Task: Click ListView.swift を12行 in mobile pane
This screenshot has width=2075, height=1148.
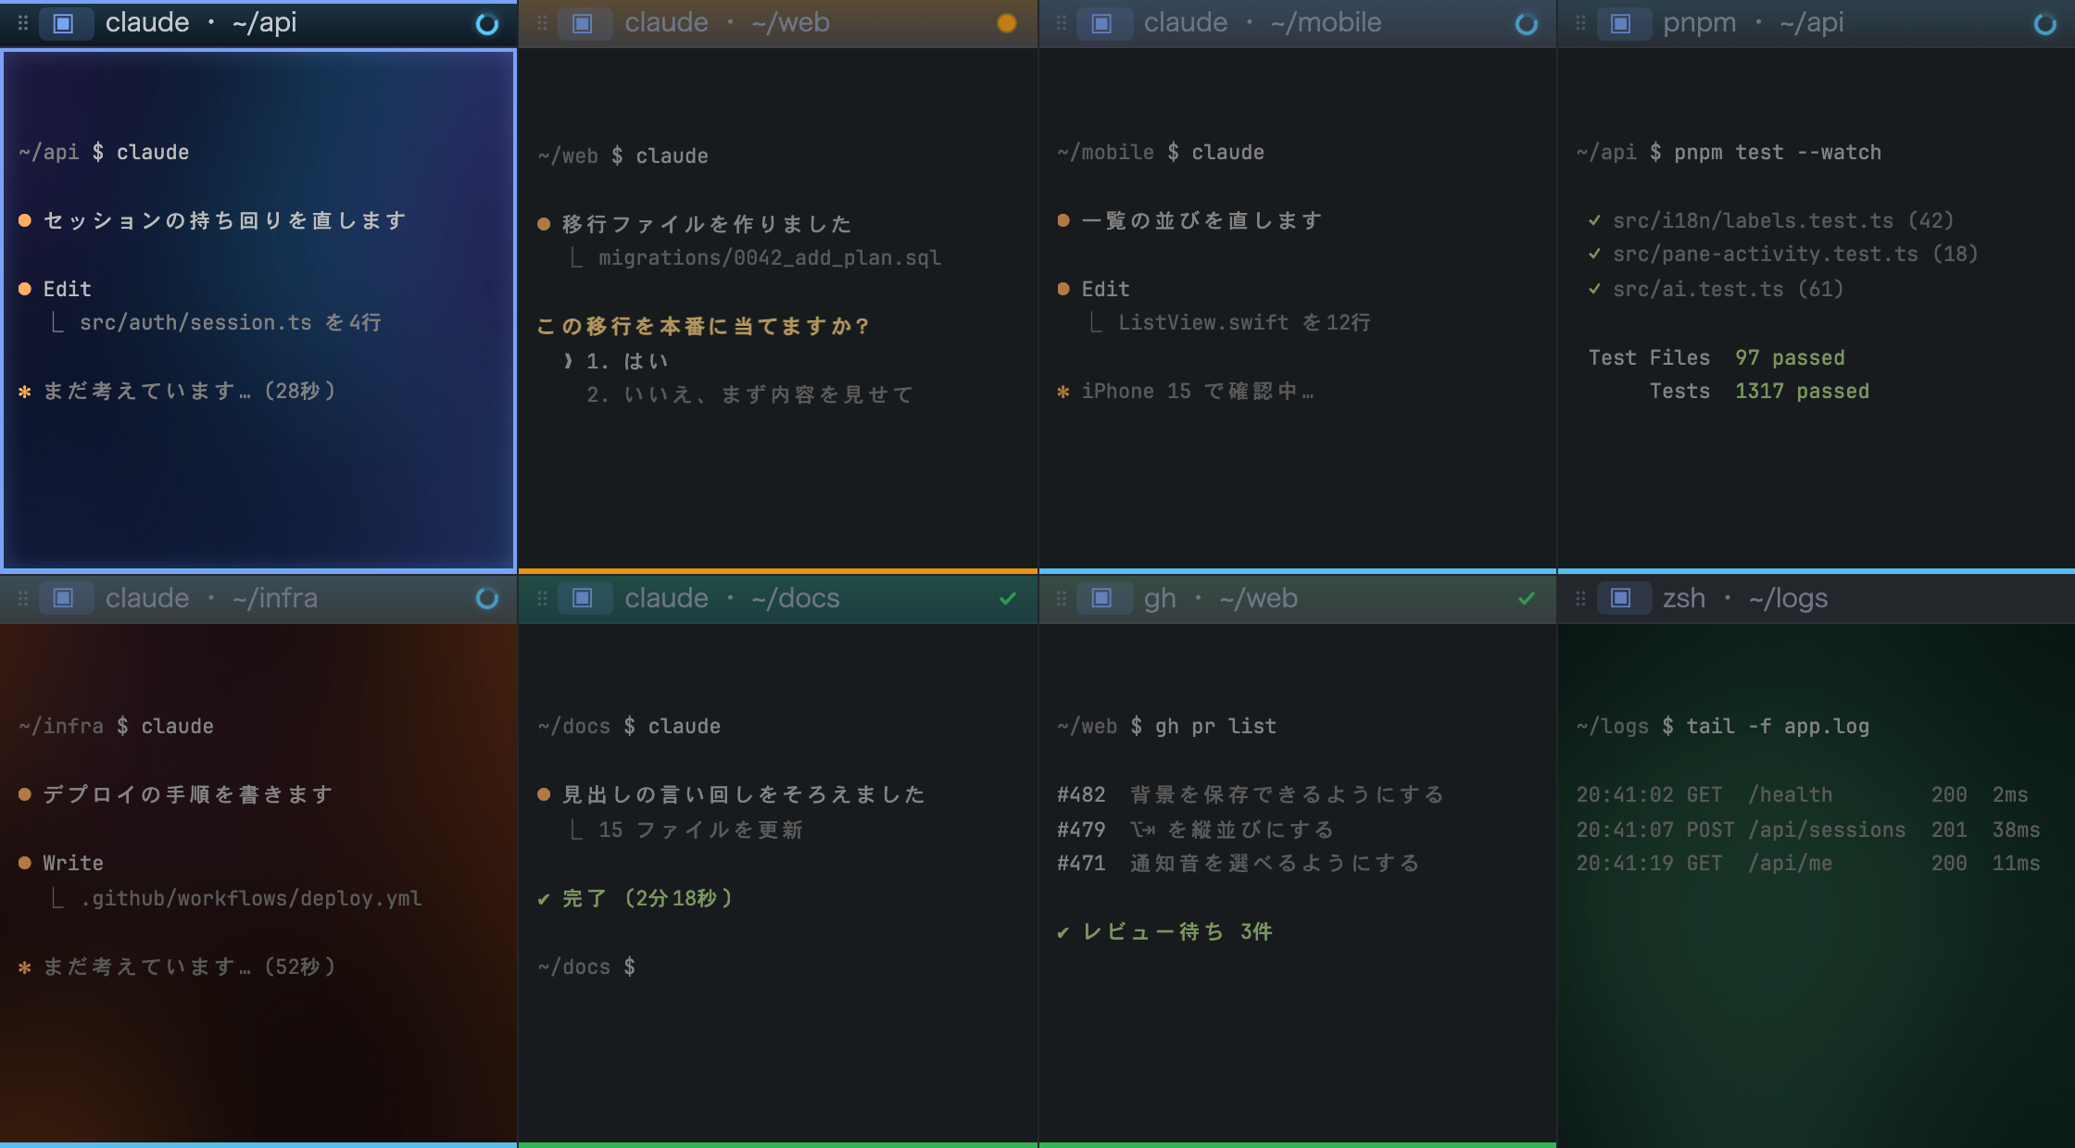Action: click(x=1245, y=322)
